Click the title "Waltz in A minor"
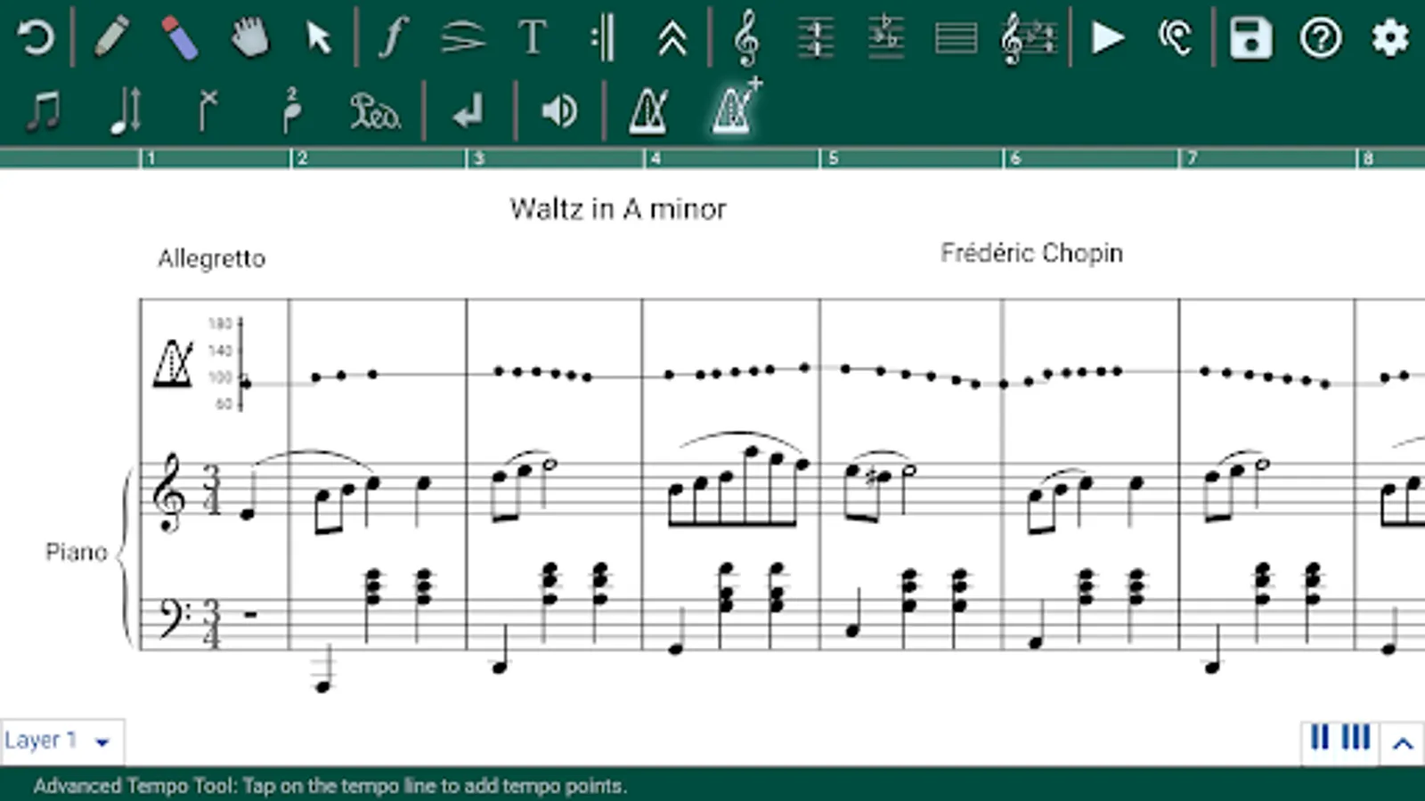 [618, 209]
